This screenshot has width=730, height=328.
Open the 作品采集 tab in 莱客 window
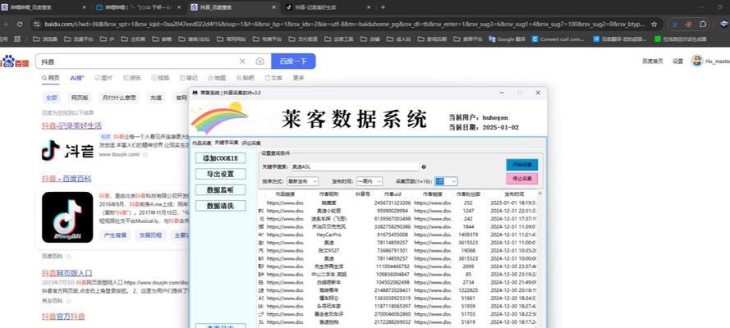tap(201, 143)
